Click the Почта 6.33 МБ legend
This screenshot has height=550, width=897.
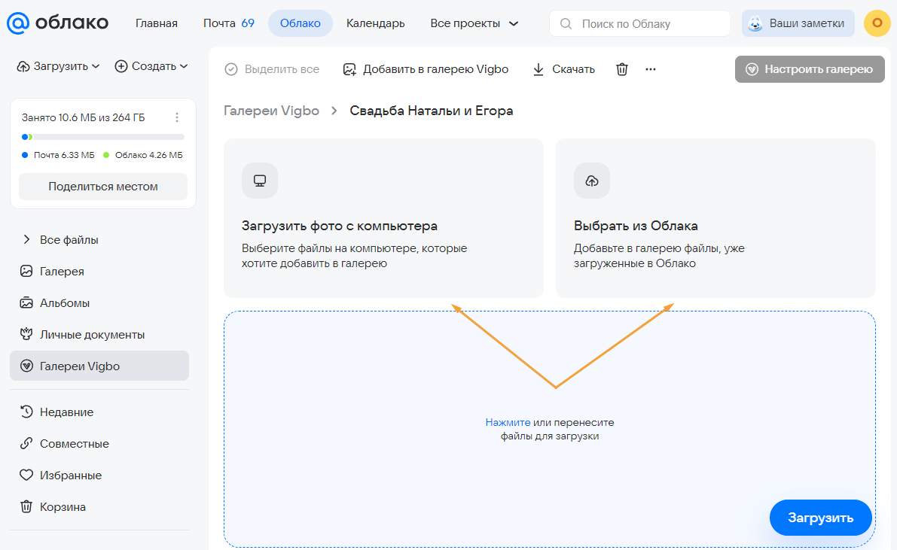coord(58,155)
